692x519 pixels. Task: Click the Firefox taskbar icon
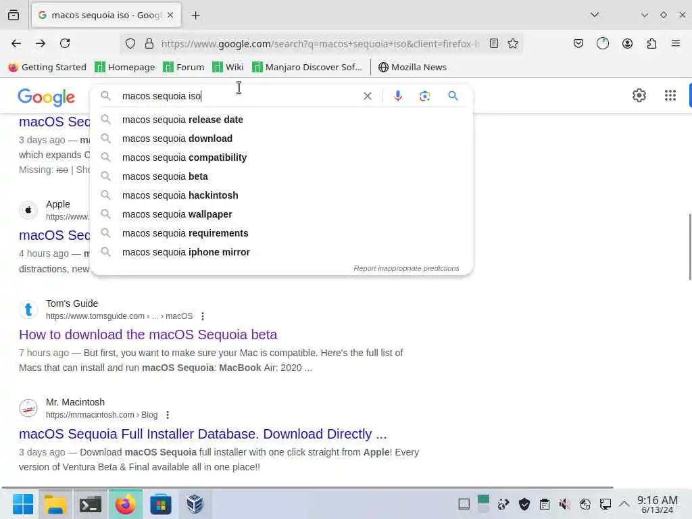[x=125, y=504]
